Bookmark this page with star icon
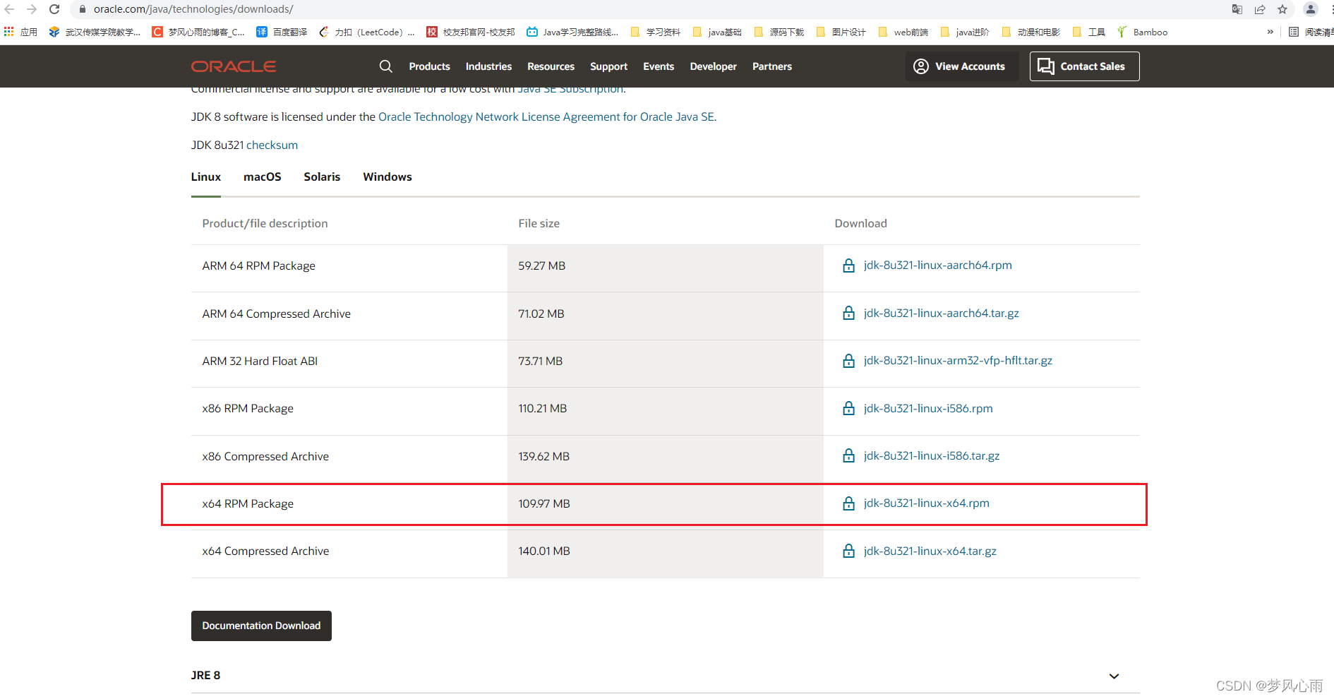Screen dimensions: 1334x699 click(x=1282, y=9)
